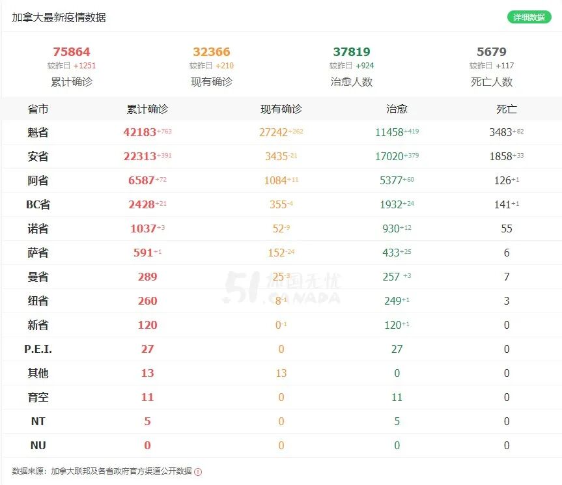Click 其他 active cases value 13

point(281,373)
